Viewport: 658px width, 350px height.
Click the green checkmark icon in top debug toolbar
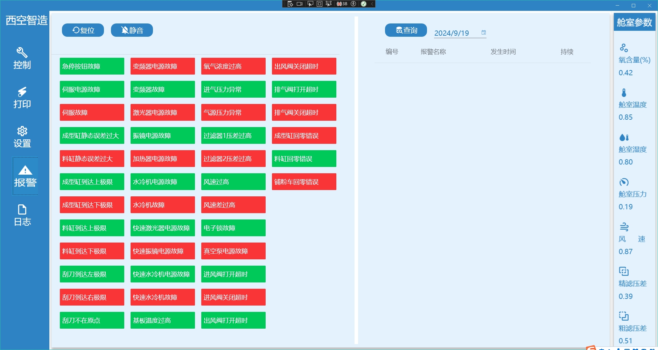(364, 4)
